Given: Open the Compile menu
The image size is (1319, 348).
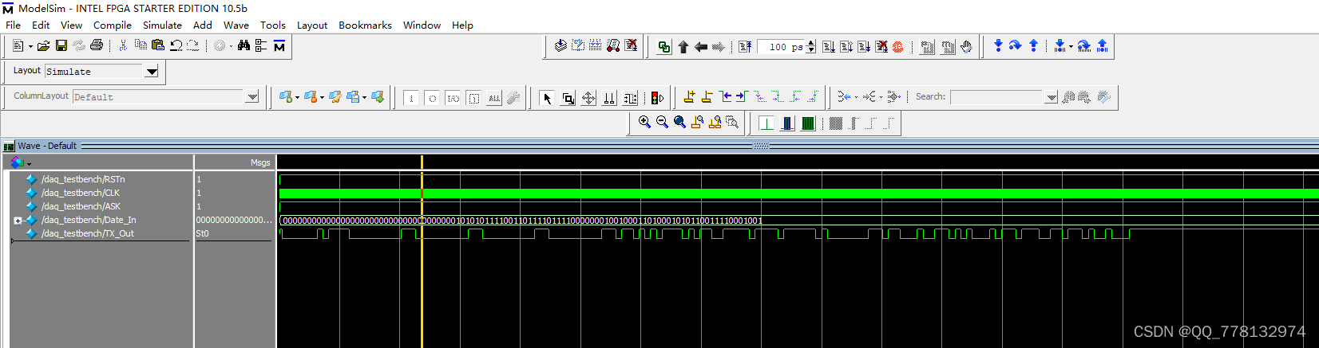Looking at the screenshot, I should click(x=113, y=25).
